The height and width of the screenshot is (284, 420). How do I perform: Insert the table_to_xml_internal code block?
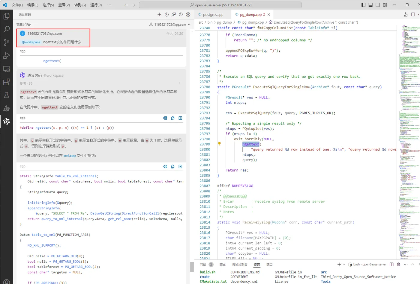[x=165, y=166]
